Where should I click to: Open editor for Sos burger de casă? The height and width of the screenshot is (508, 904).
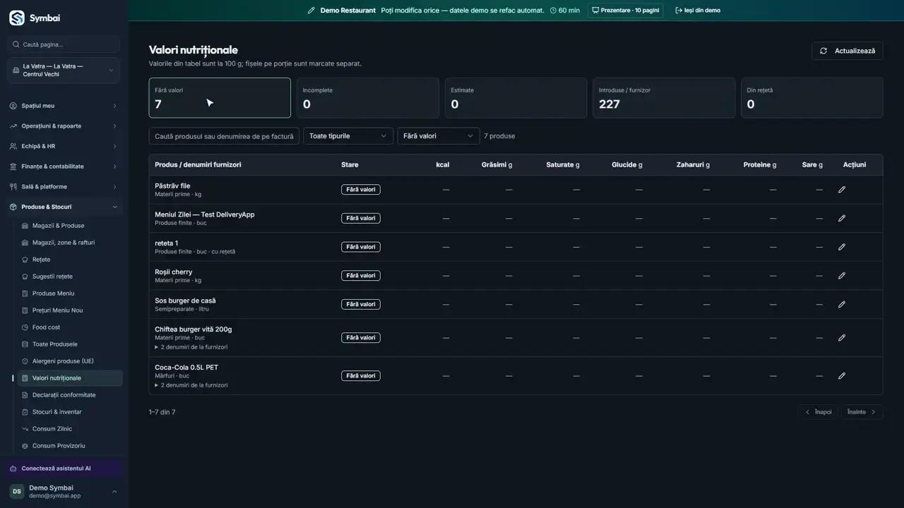[841, 305]
